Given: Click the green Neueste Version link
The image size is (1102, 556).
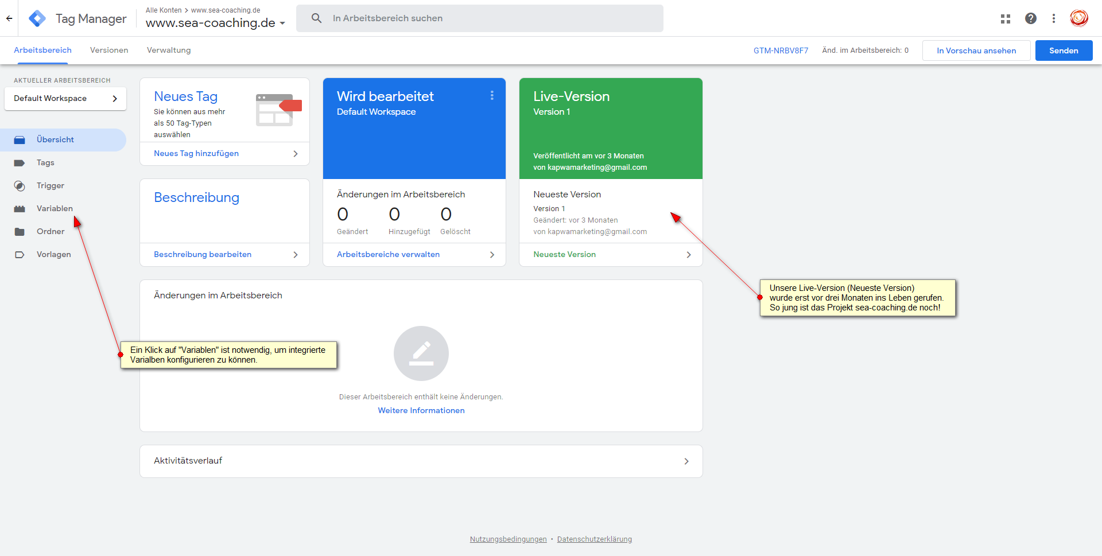Looking at the screenshot, I should click(564, 255).
